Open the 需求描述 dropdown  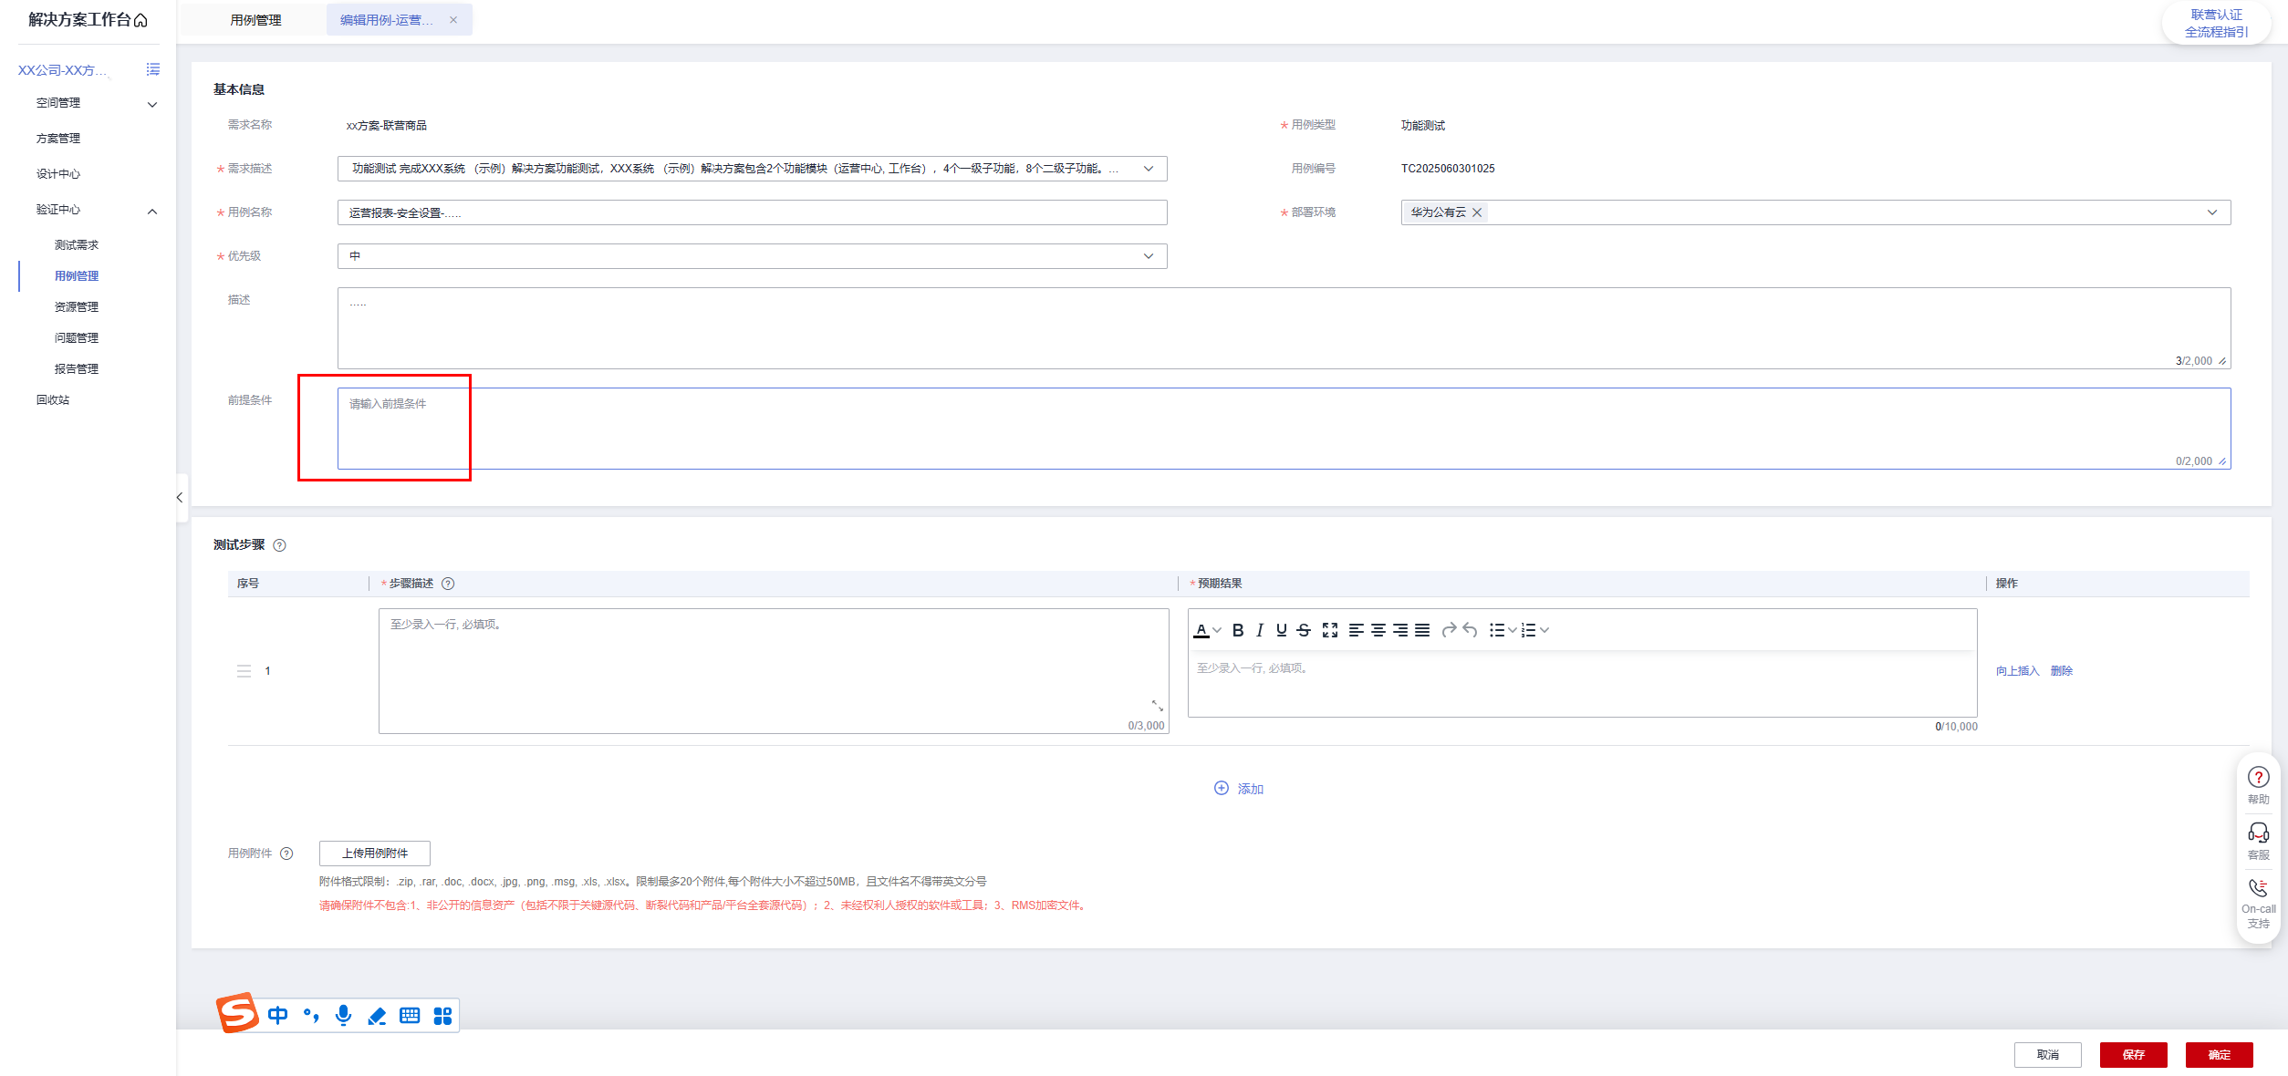[x=1149, y=169]
